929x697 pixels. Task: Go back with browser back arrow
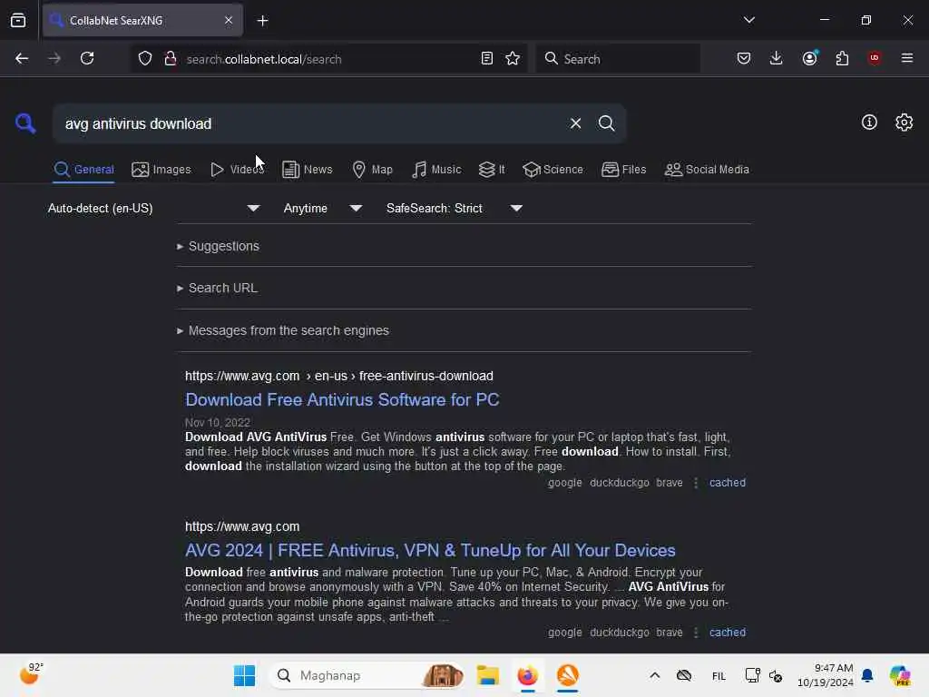[x=22, y=58]
